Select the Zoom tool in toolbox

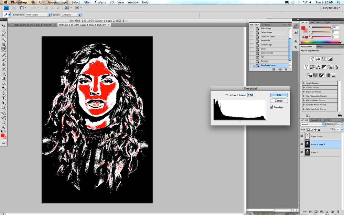3,127
